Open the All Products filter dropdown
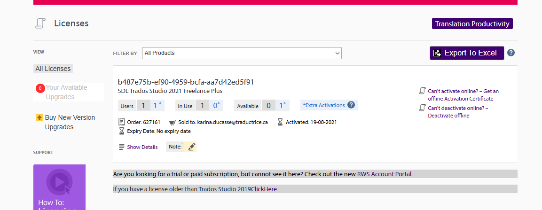This screenshot has width=542, height=210. pyautogui.click(x=242, y=53)
